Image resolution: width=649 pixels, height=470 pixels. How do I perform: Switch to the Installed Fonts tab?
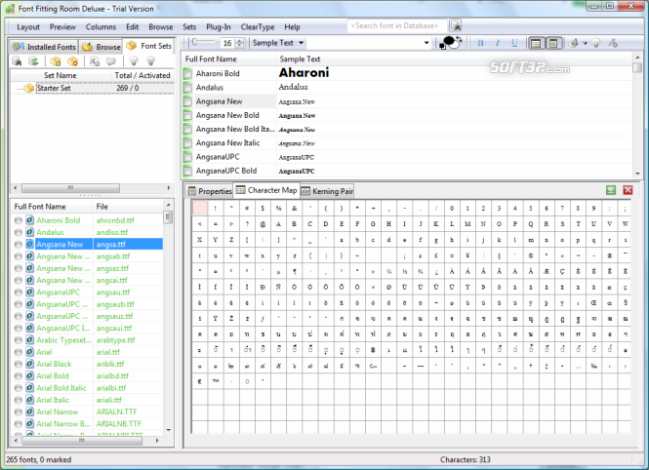[x=44, y=47]
